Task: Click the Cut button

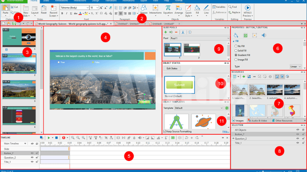Action: point(14,7)
